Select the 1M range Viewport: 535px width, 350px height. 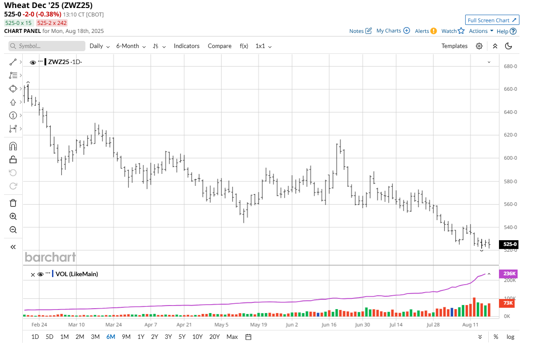(x=64, y=337)
